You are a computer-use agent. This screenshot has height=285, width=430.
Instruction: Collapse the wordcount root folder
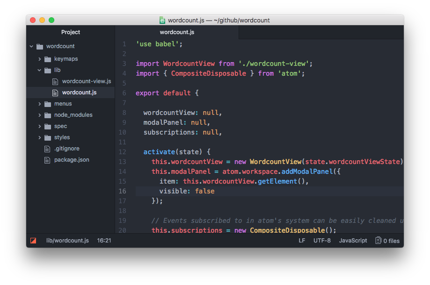pos(31,46)
